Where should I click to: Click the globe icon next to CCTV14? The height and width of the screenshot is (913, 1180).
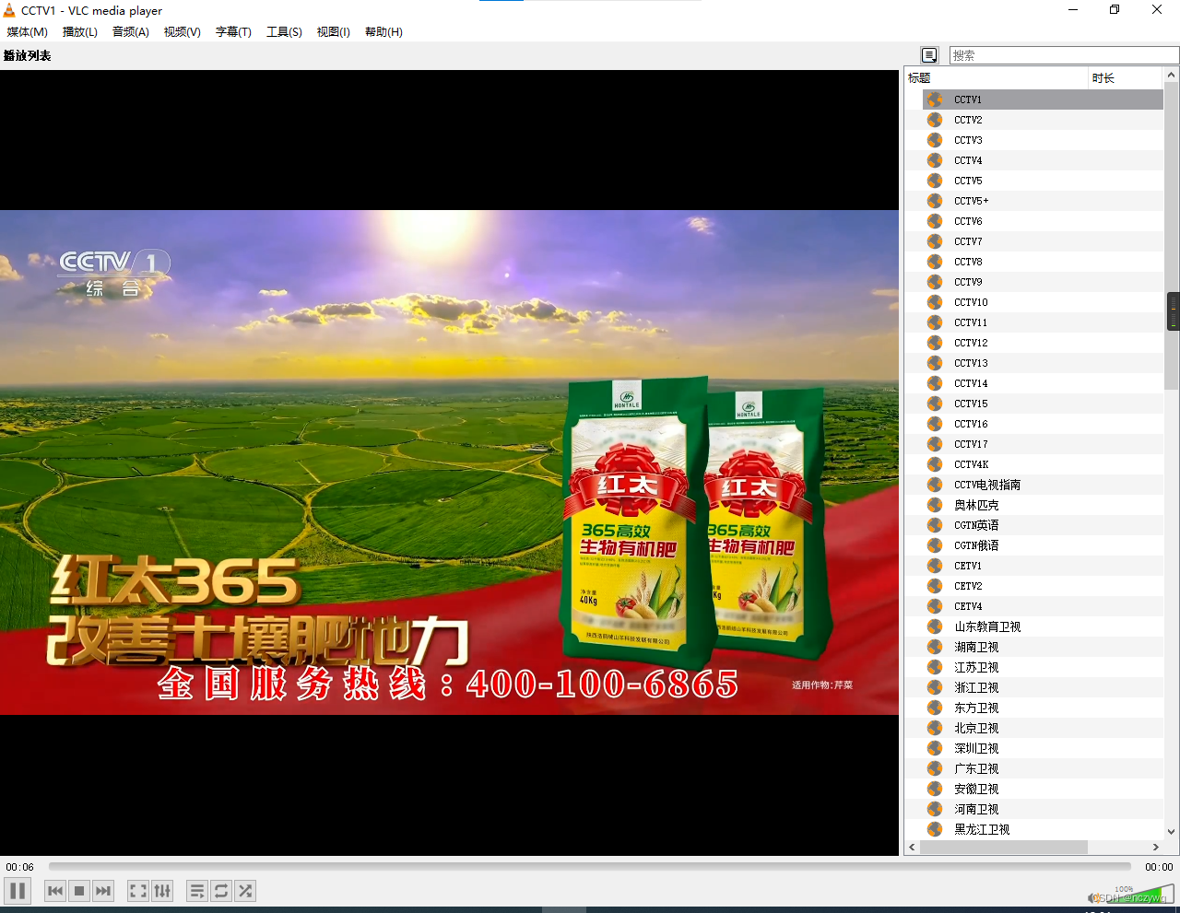pos(935,383)
